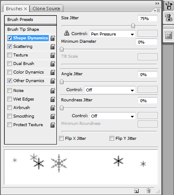This screenshot has width=174, height=195.
Task: Open Size Jitter Control dropdown Pen Pressure
Action: pos(112,34)
